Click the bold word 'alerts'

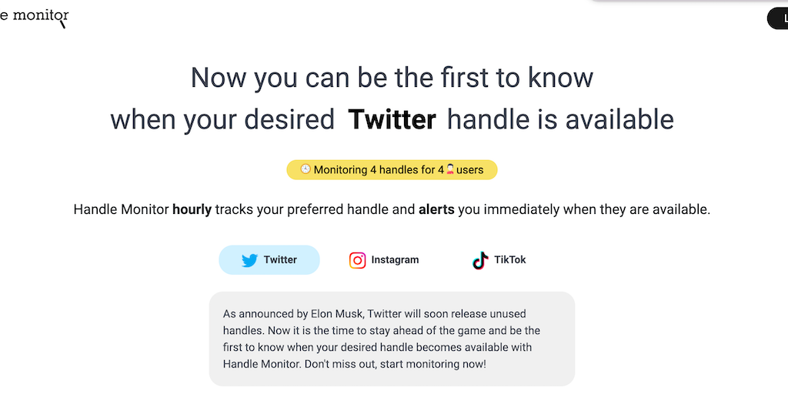click(x=436, y=209)
